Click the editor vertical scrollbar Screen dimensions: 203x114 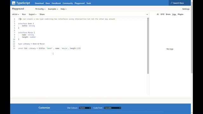click(148, 46)
